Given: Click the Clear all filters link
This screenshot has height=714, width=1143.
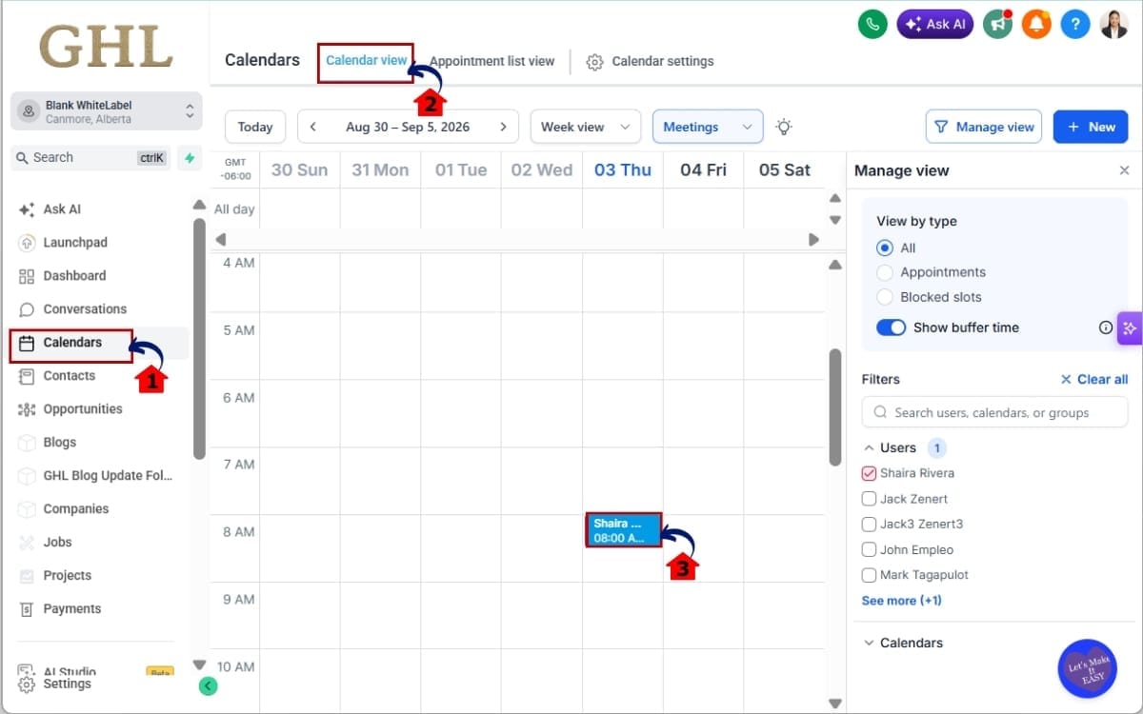Looking at the screenshot, I should click(1094, 380).
